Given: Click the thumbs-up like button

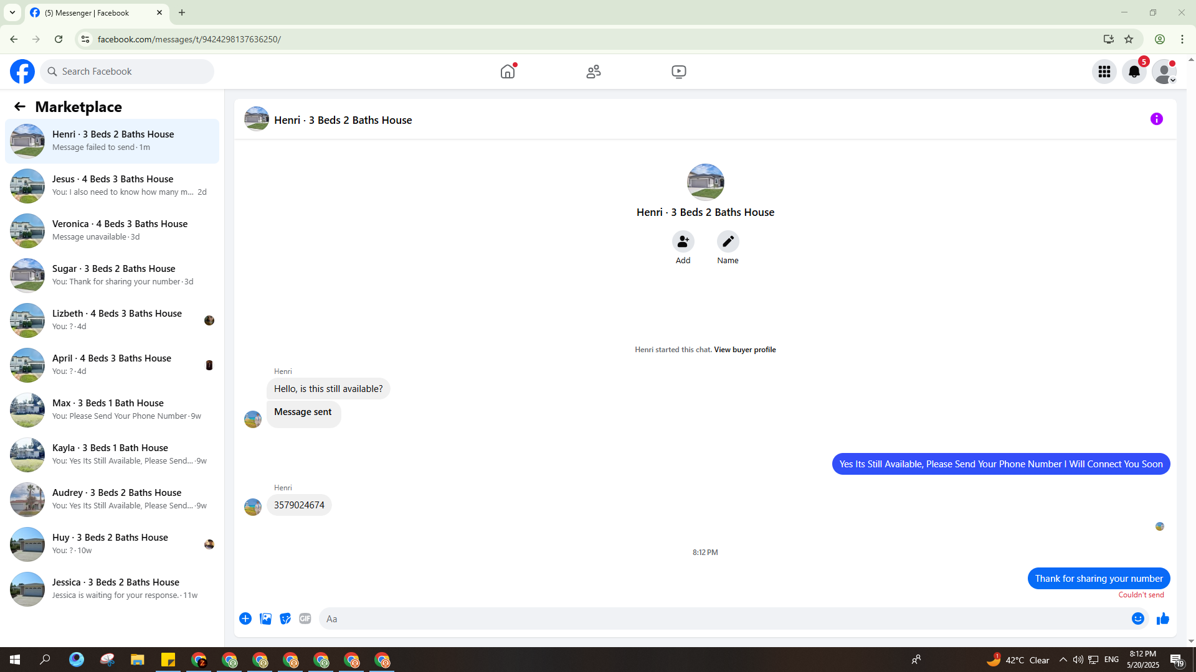Looking at the screenshot, I should click(x=1162, y=618).
